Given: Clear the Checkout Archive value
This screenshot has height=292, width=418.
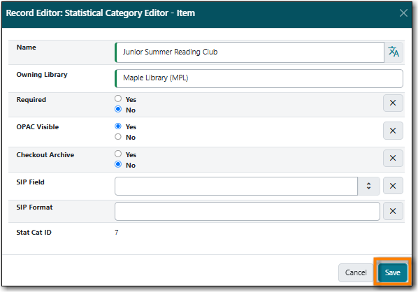Looking at the screenshot, I should click(393, 158).
